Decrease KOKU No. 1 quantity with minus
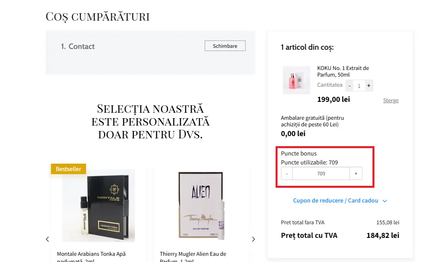 coord(350,86)
